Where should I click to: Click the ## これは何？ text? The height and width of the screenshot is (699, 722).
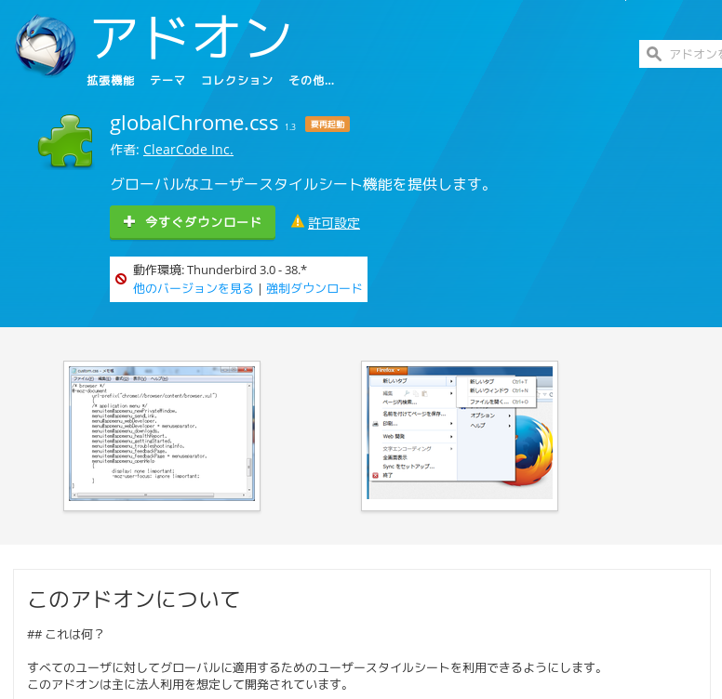[x=65, y=634]
